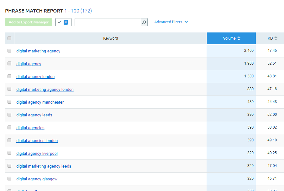Open the digital agency manchester link

40,102
